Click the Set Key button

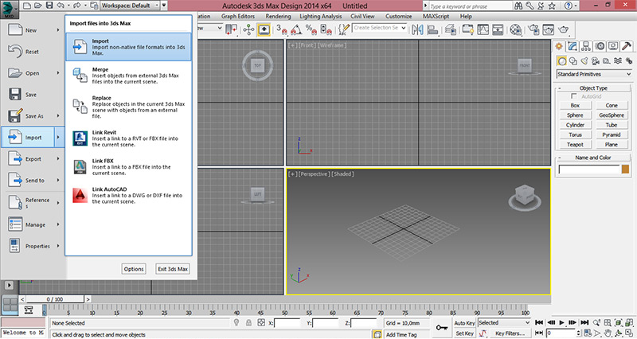[464, 333]
